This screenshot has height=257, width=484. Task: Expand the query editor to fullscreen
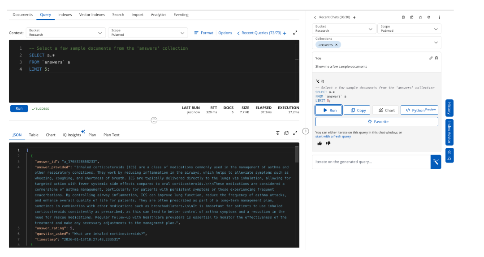(x=295, y=33)
